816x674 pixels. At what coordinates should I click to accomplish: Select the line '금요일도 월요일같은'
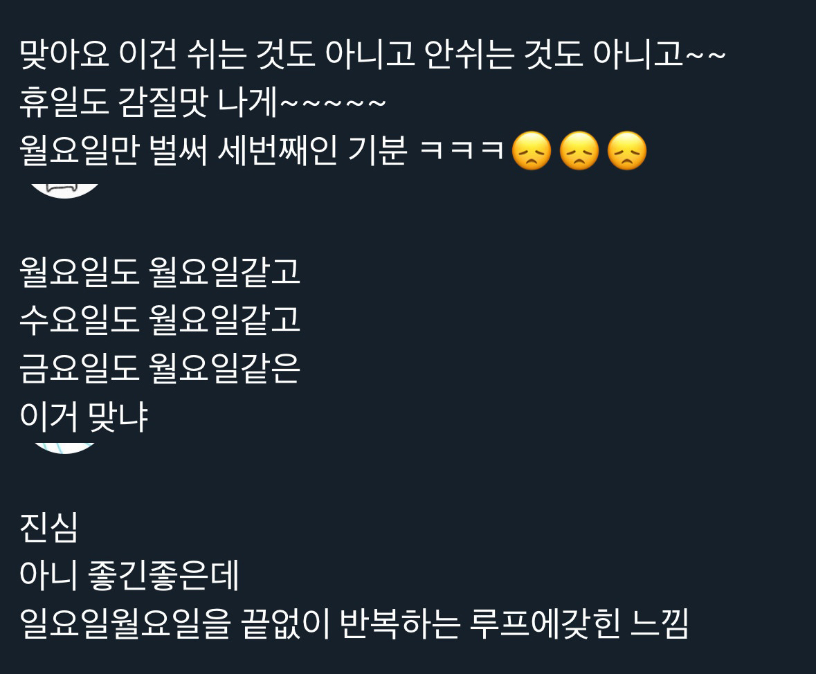(x=160, y=368)
